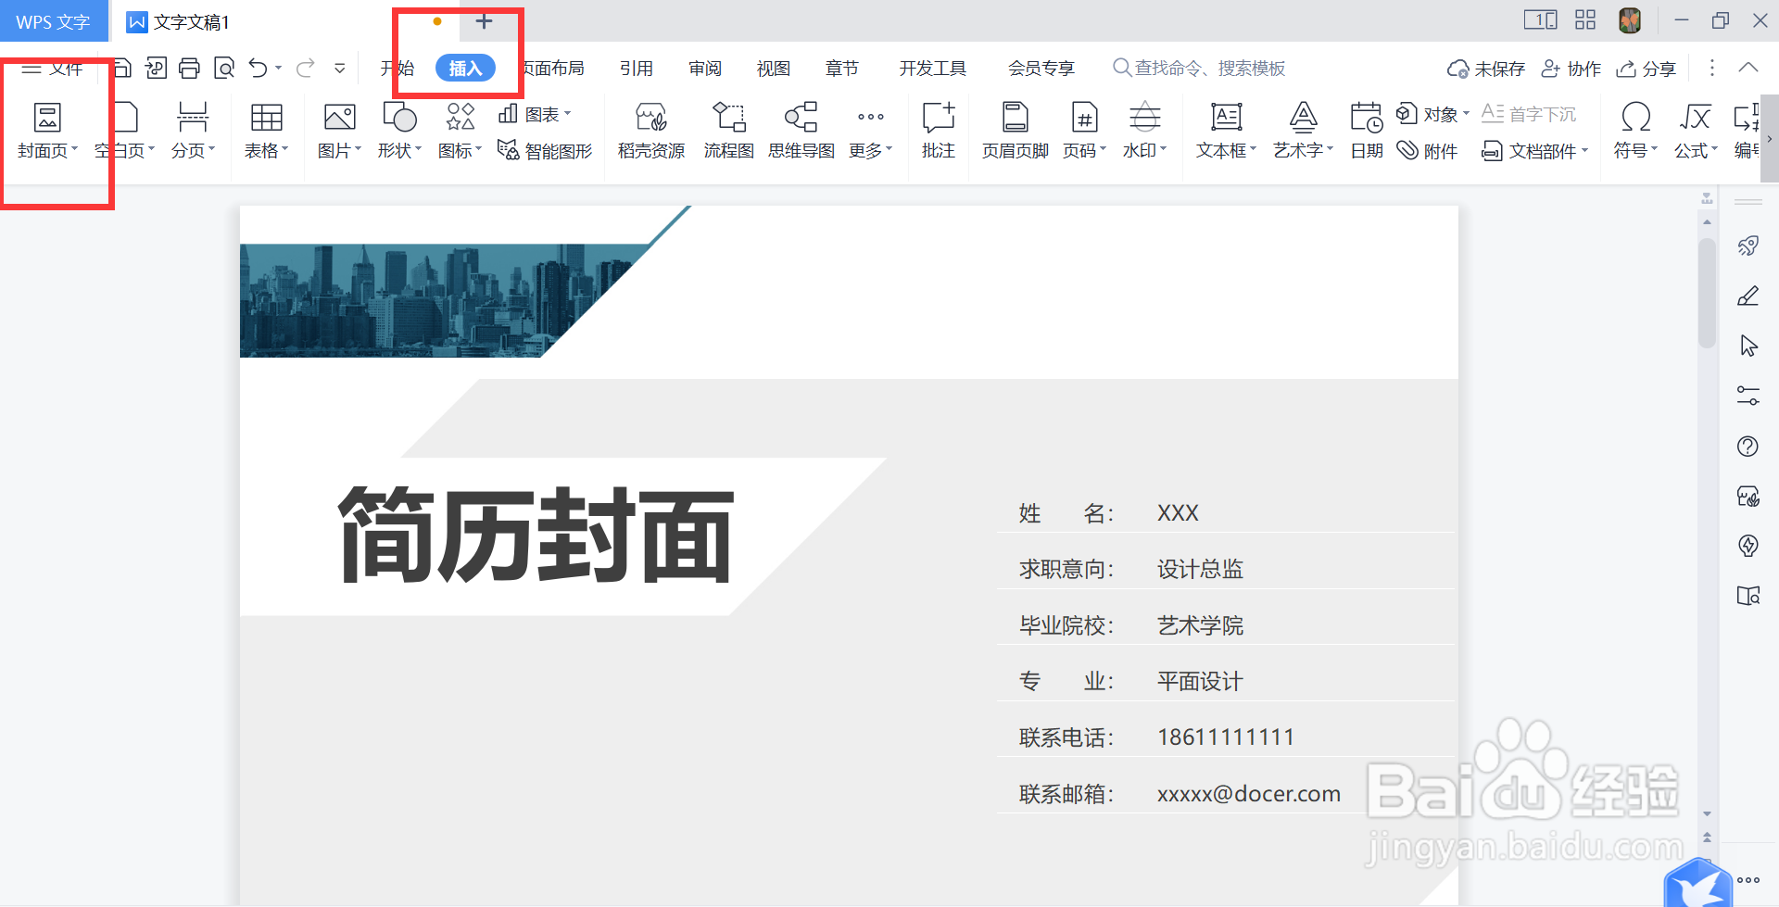Viewport: 1779px width, 907px height.
Task: Open the 会员专享 member exclusive tab
Action: (1041, 68)
